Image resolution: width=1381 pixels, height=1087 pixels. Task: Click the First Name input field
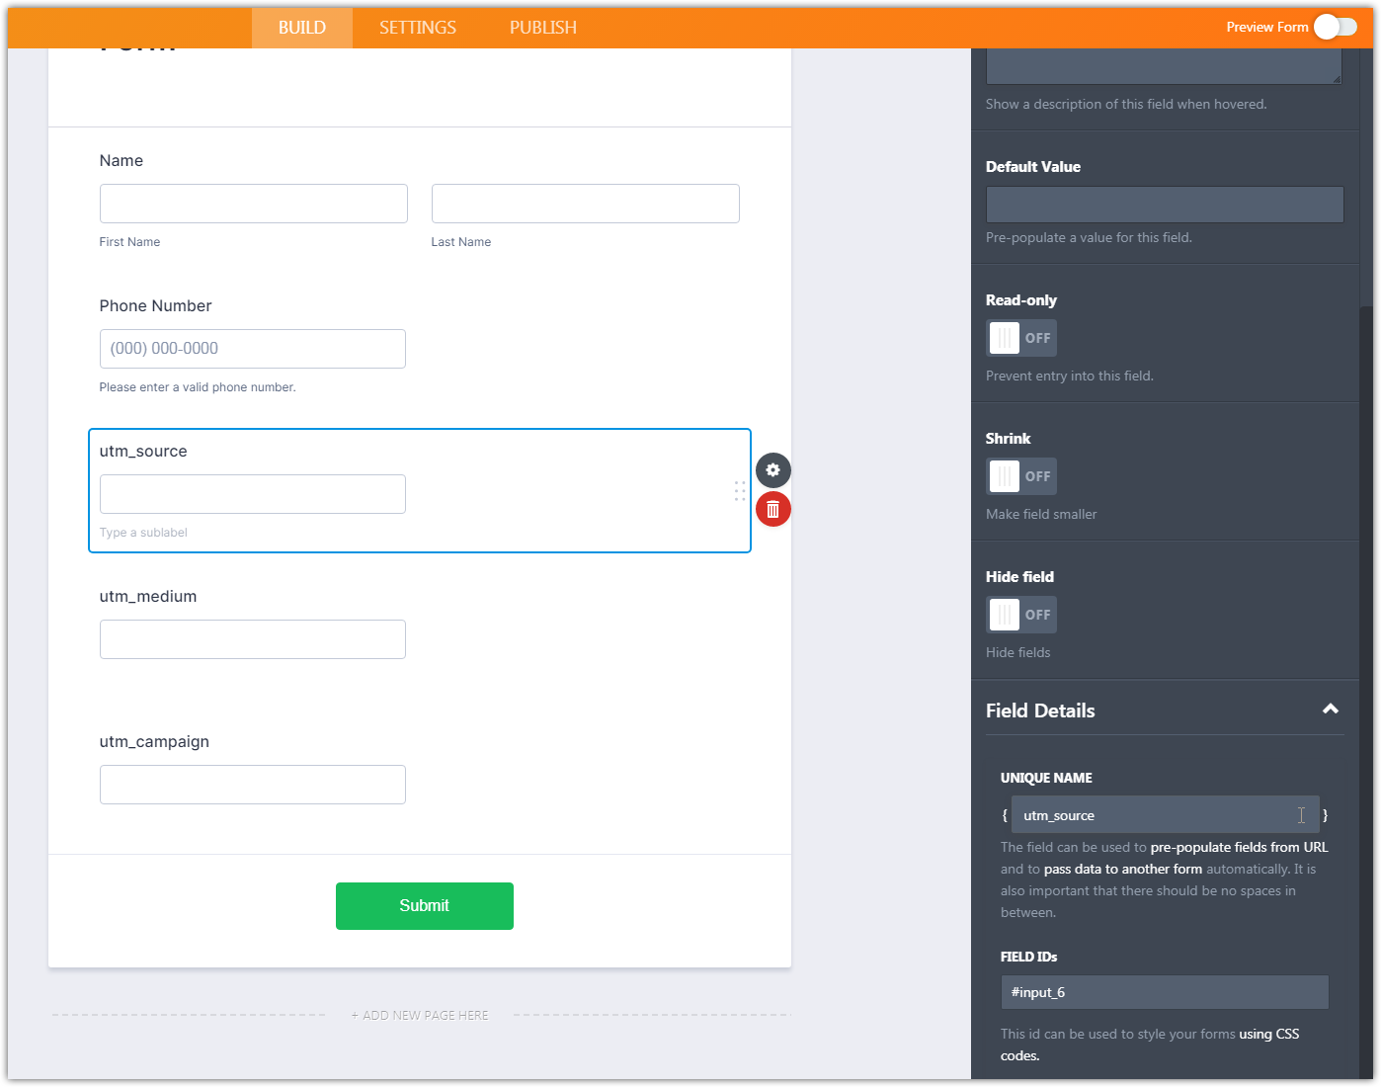(253, 204)
